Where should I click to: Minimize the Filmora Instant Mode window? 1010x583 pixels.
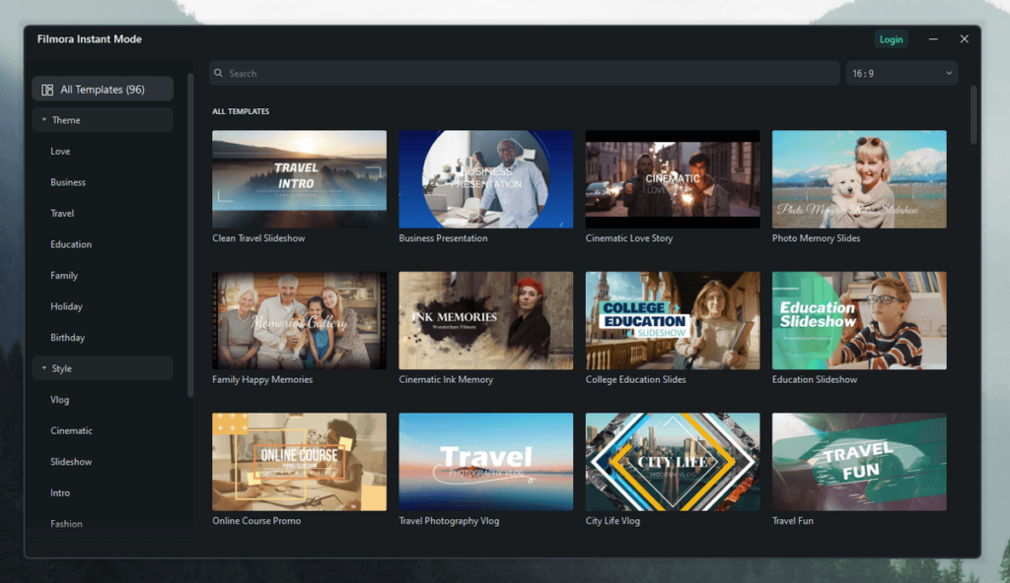(933, 39)
